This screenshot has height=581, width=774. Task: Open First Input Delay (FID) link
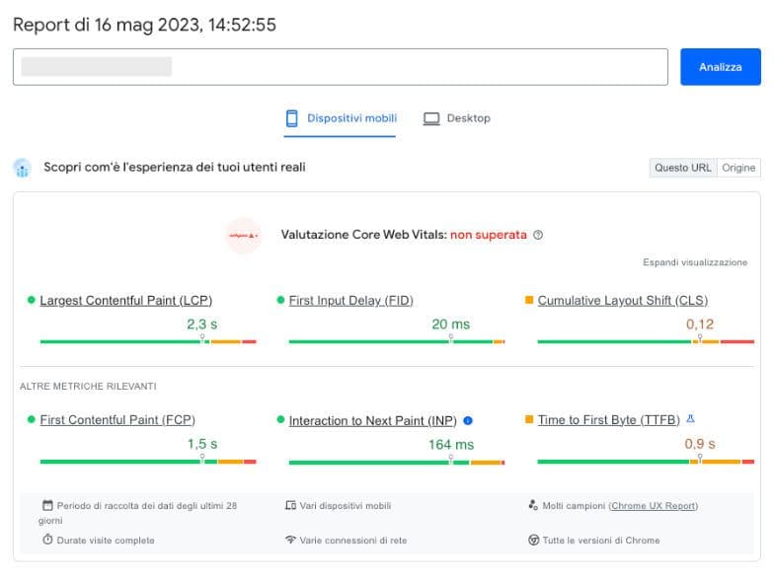(350, 300)
